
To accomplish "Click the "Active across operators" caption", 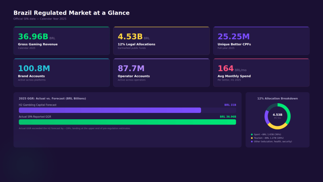I will coord(132,80).
